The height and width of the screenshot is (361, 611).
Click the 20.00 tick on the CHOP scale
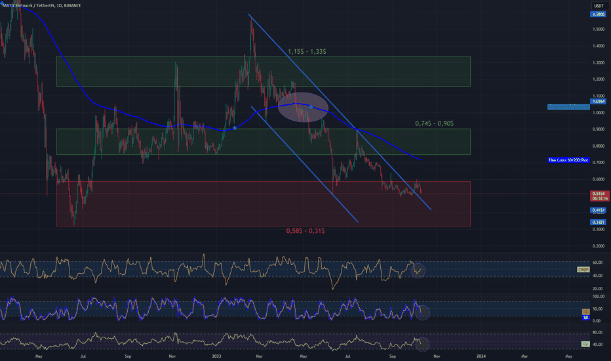(x=598, y=289)
